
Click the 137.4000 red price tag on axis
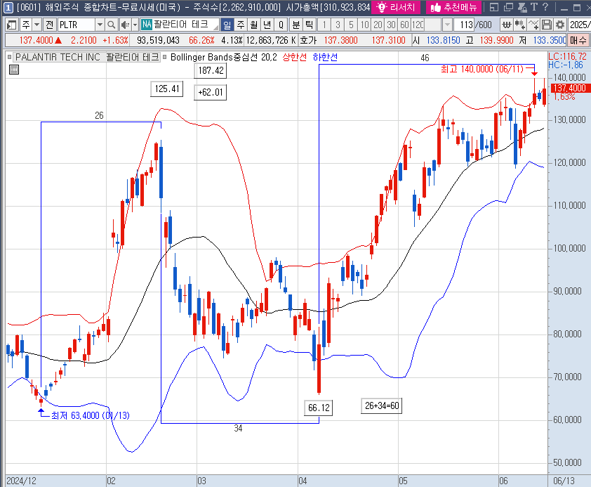[x=571, y=88]
